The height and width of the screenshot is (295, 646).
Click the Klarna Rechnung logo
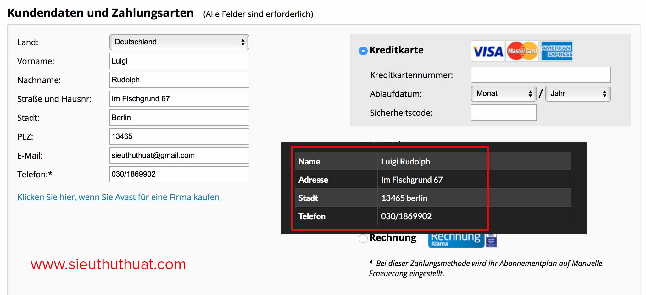point(462,241)
